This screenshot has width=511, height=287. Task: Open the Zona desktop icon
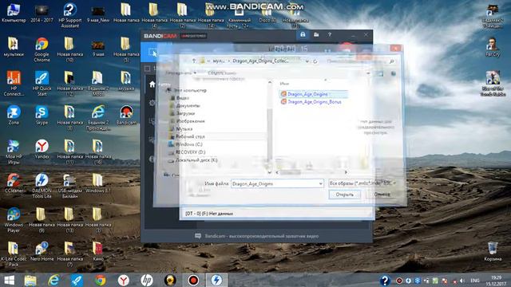(x=14, y=115)
